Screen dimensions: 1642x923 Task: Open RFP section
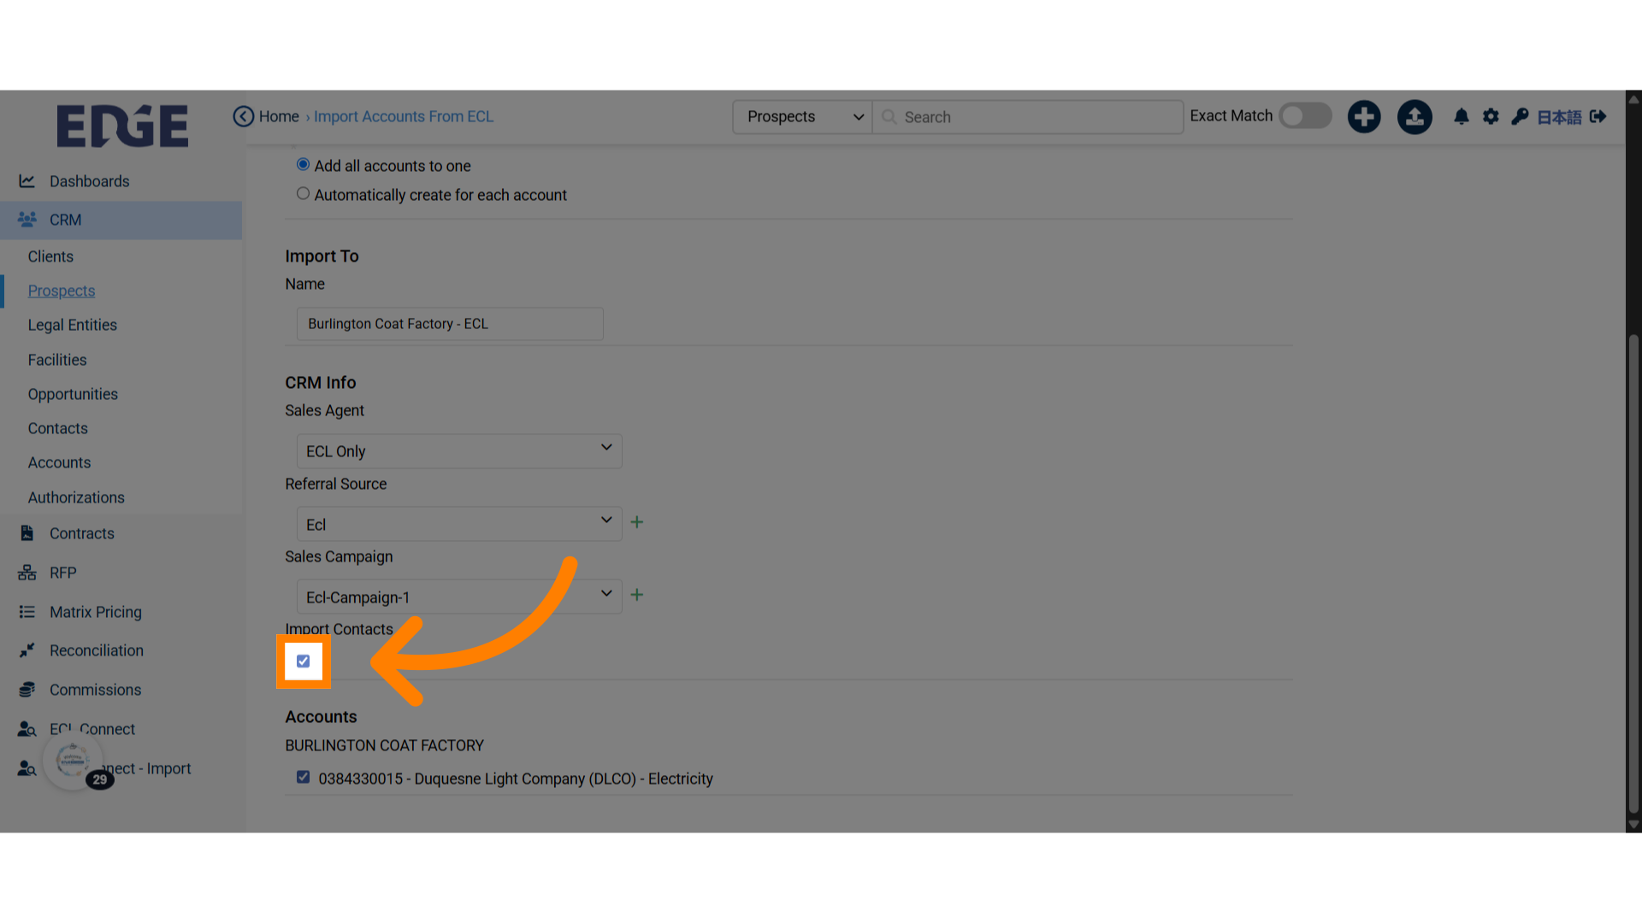click(63, 573)
